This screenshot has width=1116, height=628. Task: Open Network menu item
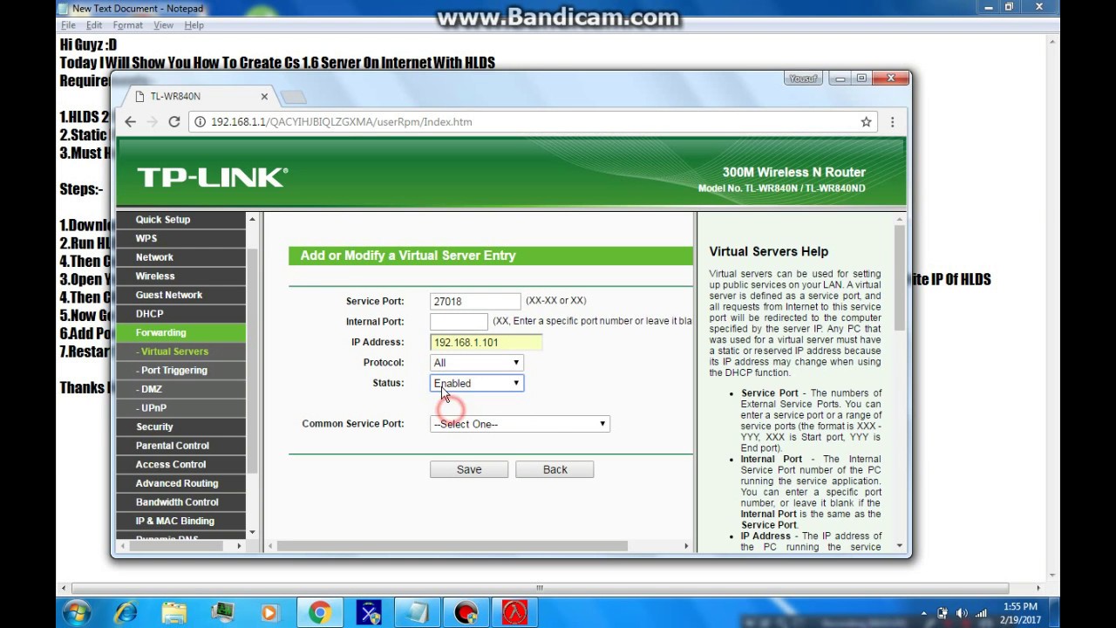(x=181, y=257)
